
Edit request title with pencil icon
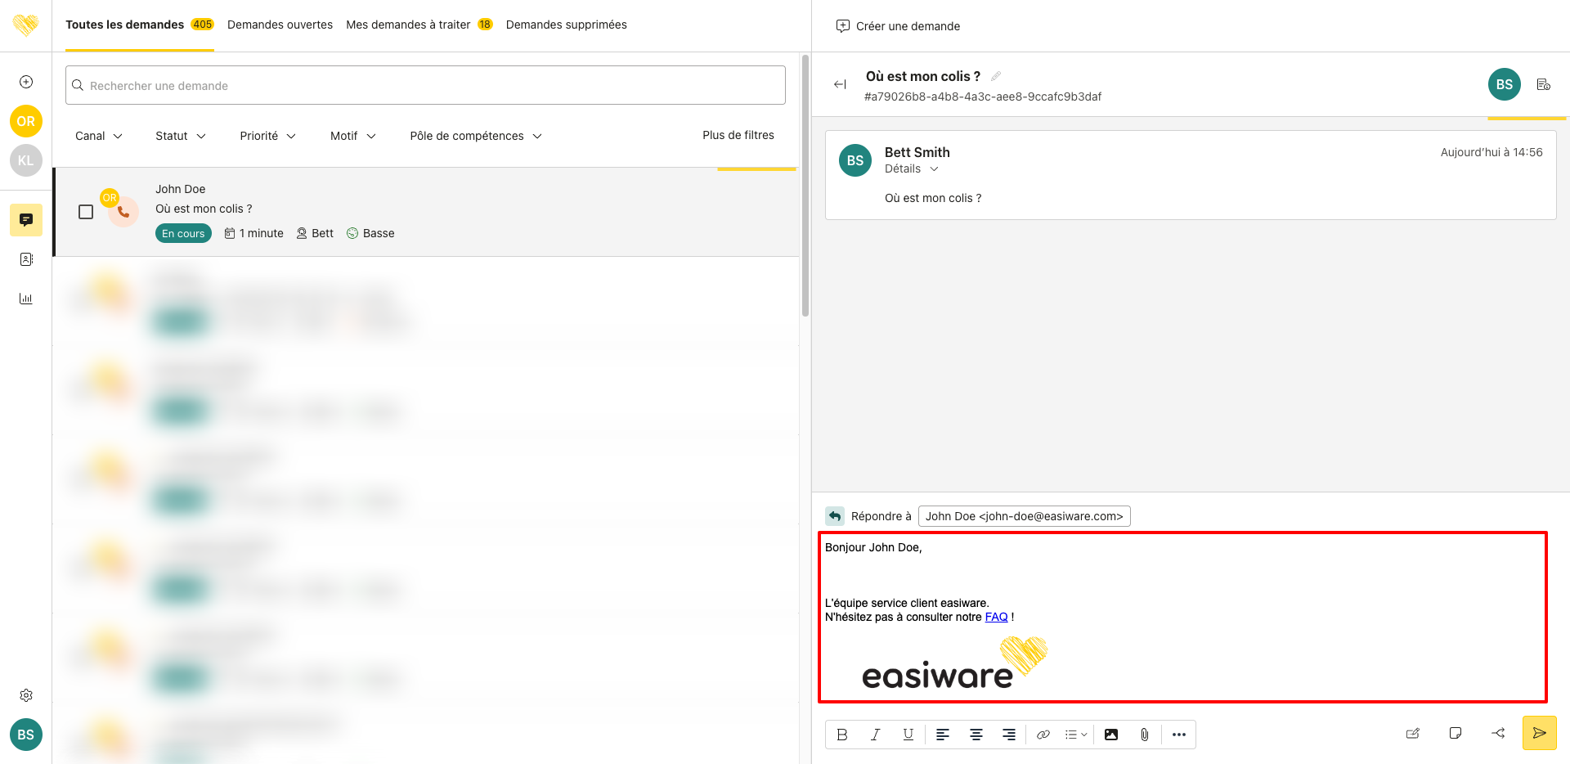click(x=996, y=76)
